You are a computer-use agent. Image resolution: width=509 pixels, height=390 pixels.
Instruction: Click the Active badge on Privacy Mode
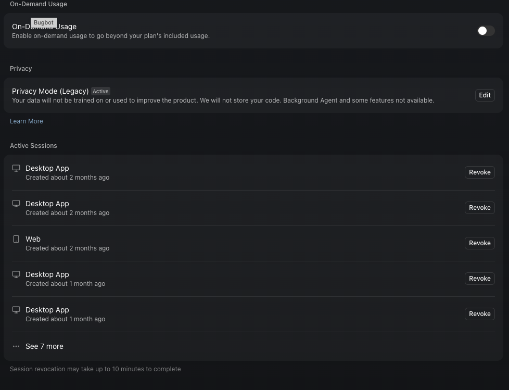[x=100, y=91]
